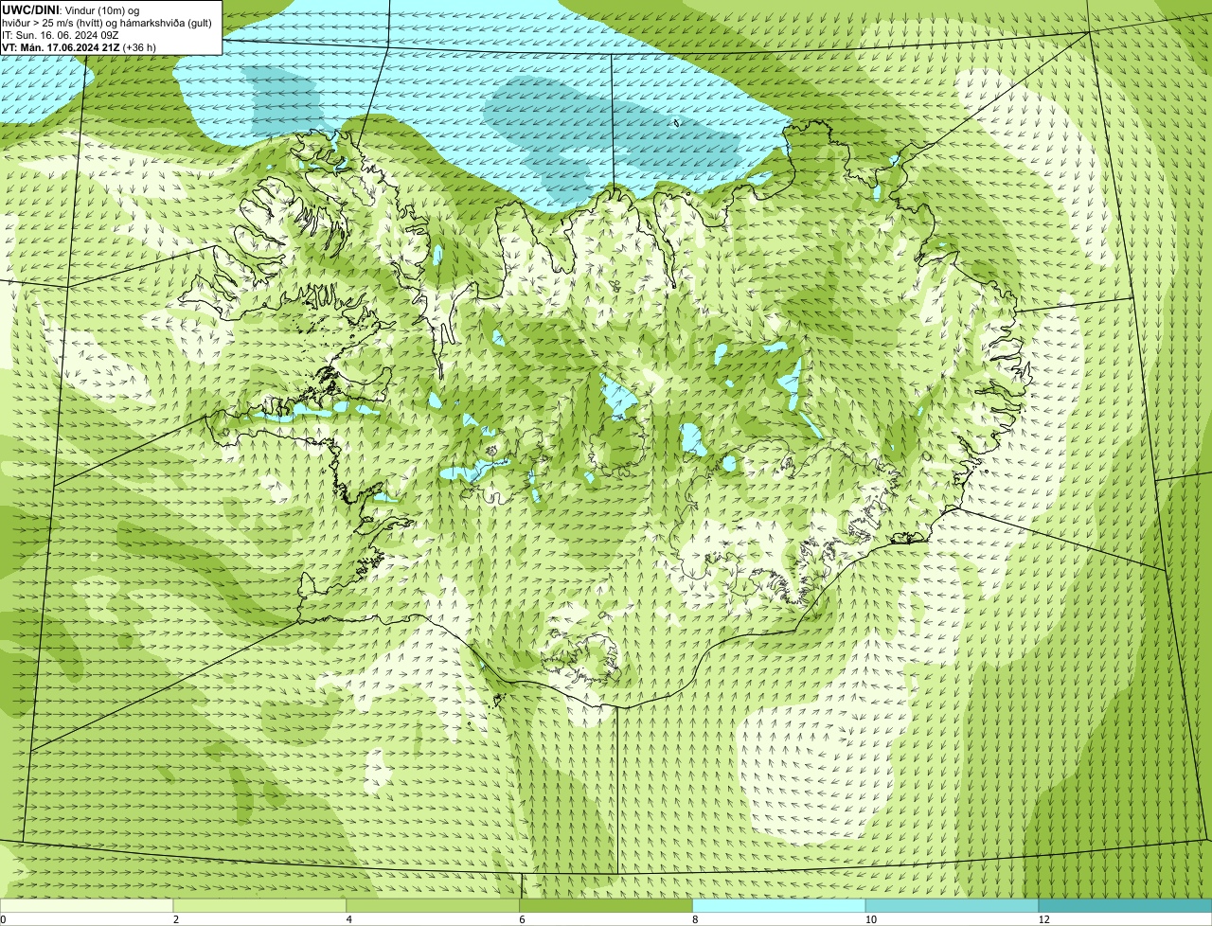Click the light cyan 8–10 m/s color segment
This screenshot has width=1212, height=926.
779,906
